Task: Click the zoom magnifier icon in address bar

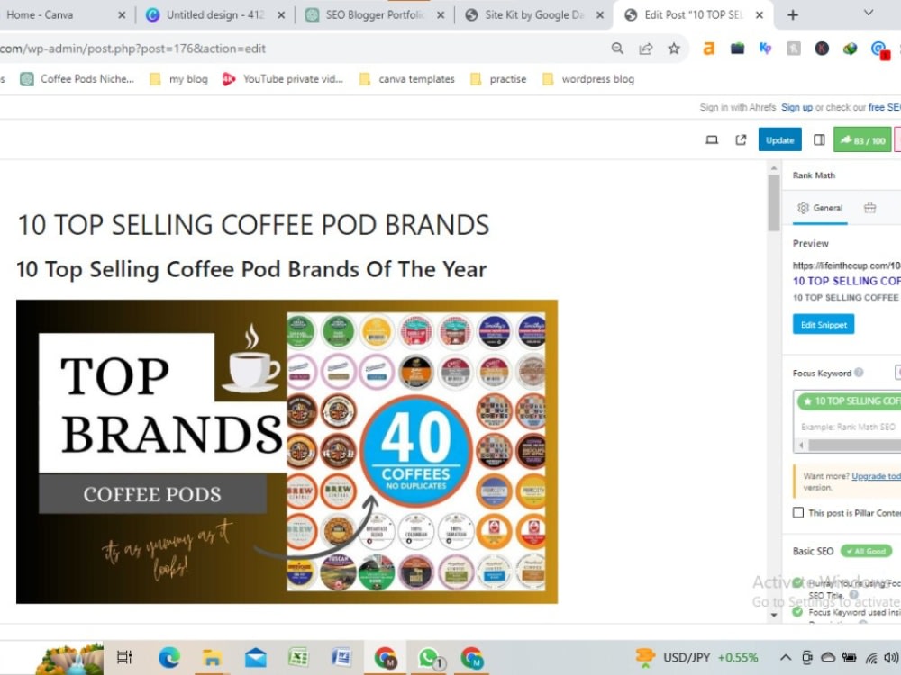Action: pos(617,49)
